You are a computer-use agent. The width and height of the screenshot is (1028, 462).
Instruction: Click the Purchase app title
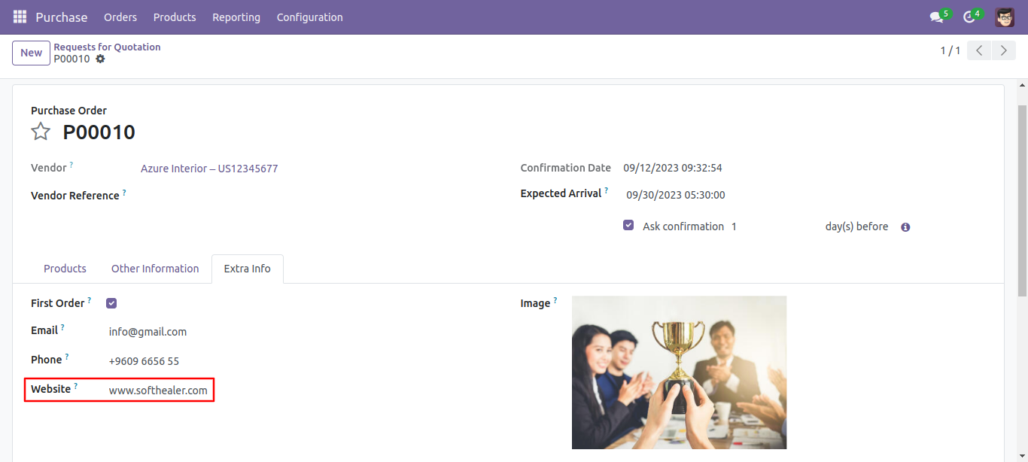(x=62, y=17)
